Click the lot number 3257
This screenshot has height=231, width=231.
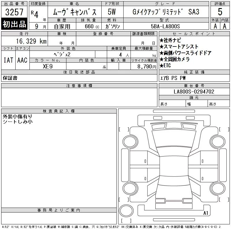[14, 12]
